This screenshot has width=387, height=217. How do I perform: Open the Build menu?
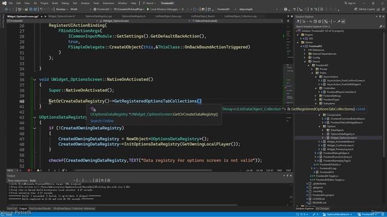coord(55,3)
